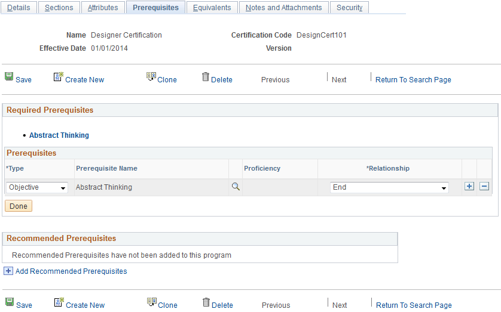
Task: Click the Clone link in top toolbar
Action: [x=167, y=80]
